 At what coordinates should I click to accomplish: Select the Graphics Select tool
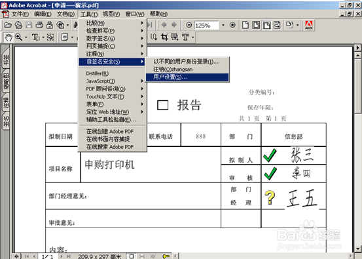[x=50, y=37]
